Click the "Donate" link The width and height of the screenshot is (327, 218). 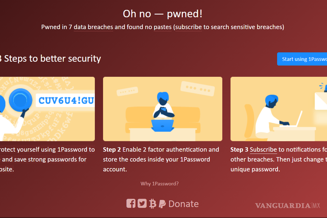184,203
